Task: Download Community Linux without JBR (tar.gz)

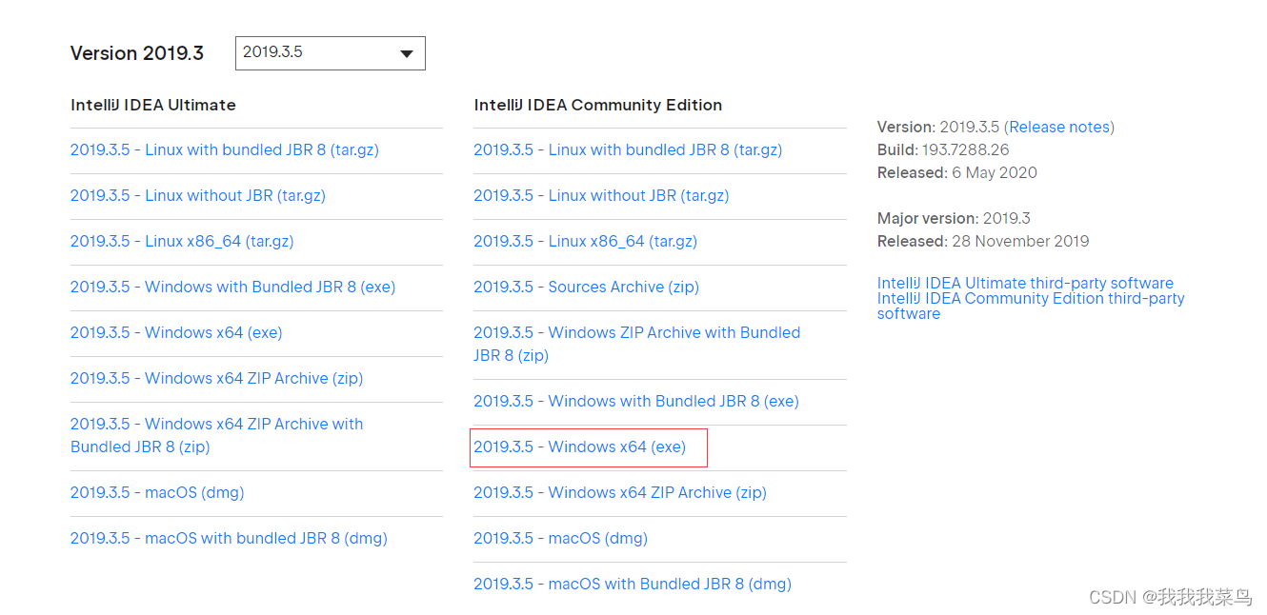Action: click(601, 195)
